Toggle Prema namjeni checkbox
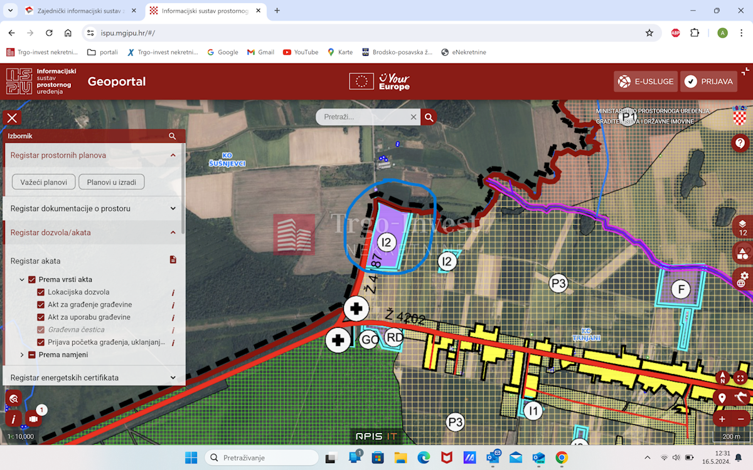 (32, 355)
